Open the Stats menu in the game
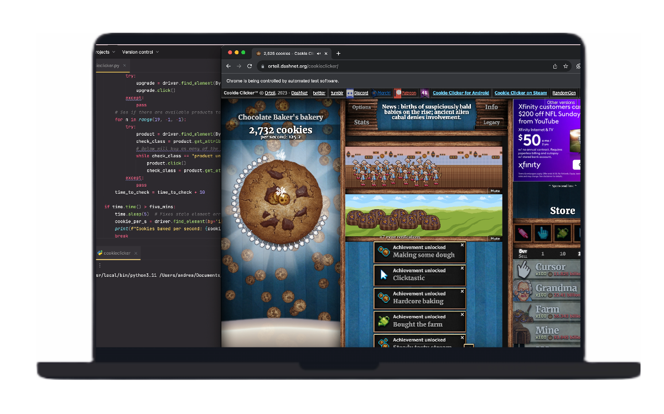 361,122
